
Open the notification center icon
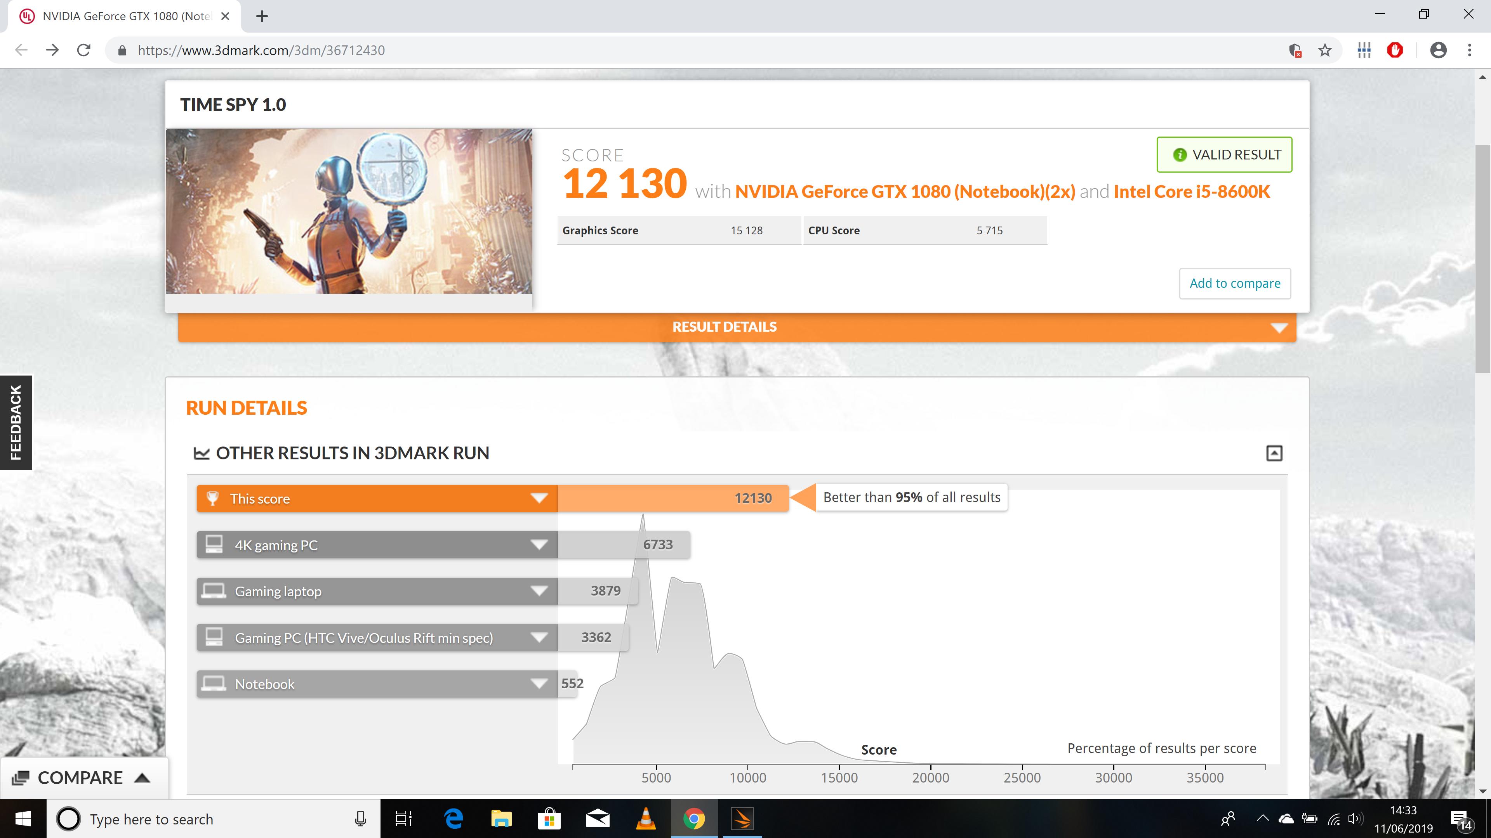(1461, 819)
